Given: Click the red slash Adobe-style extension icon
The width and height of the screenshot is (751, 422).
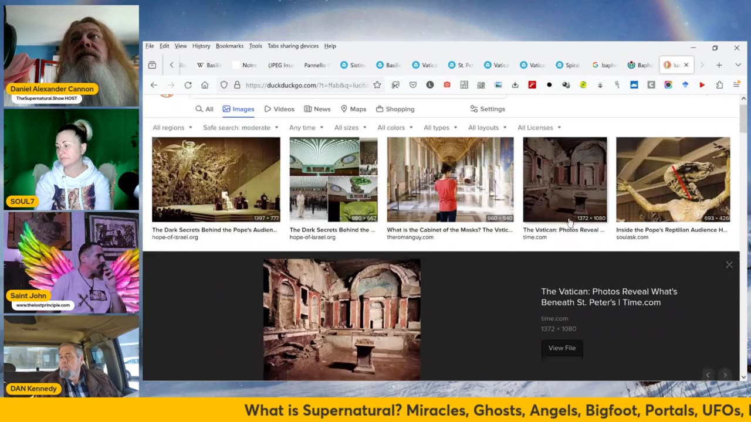Looking at the screenshot, I should coord(532,85).
